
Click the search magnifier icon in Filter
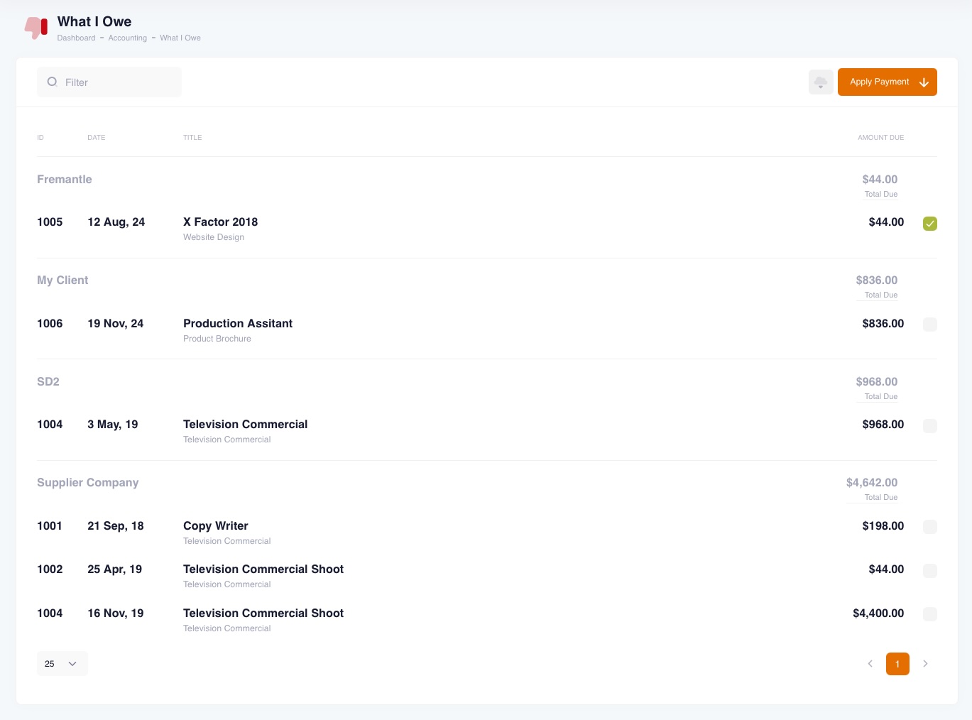coord(52,82)
